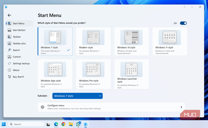Image resolution: width=208 pixels, height=128 pixels.
Task: Open File Explorer from the taskbar
Action: click(71, 124)
